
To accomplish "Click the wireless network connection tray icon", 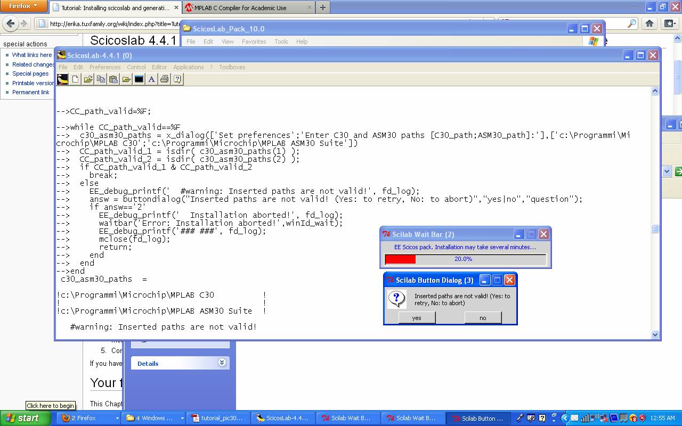I will [x=595, y=418].
